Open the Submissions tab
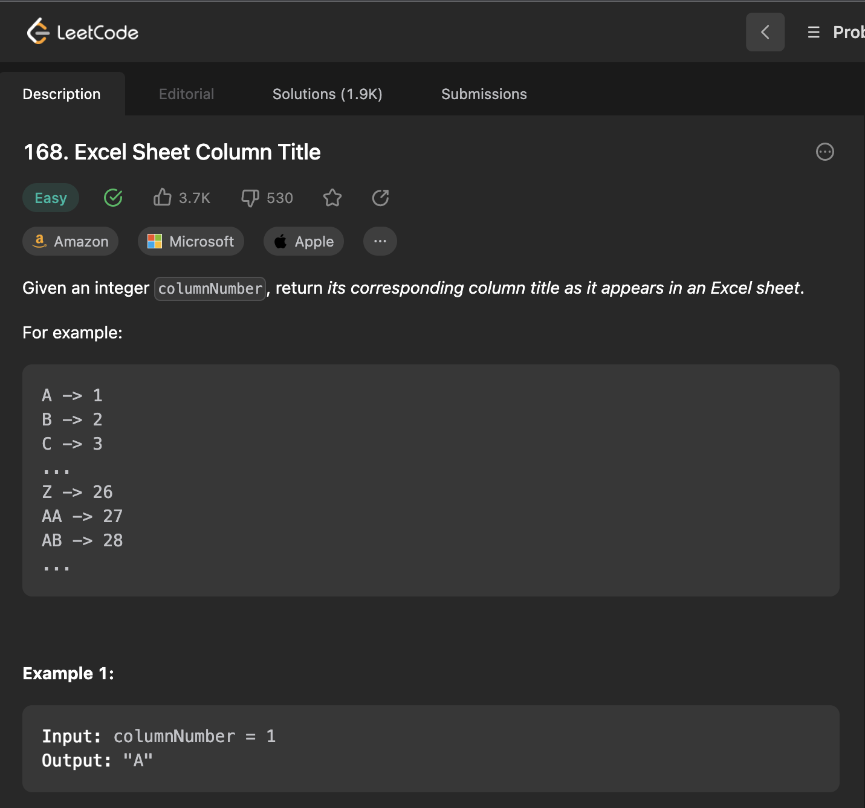This screenshot has width=865, height=808. click(x=484, y=94)
